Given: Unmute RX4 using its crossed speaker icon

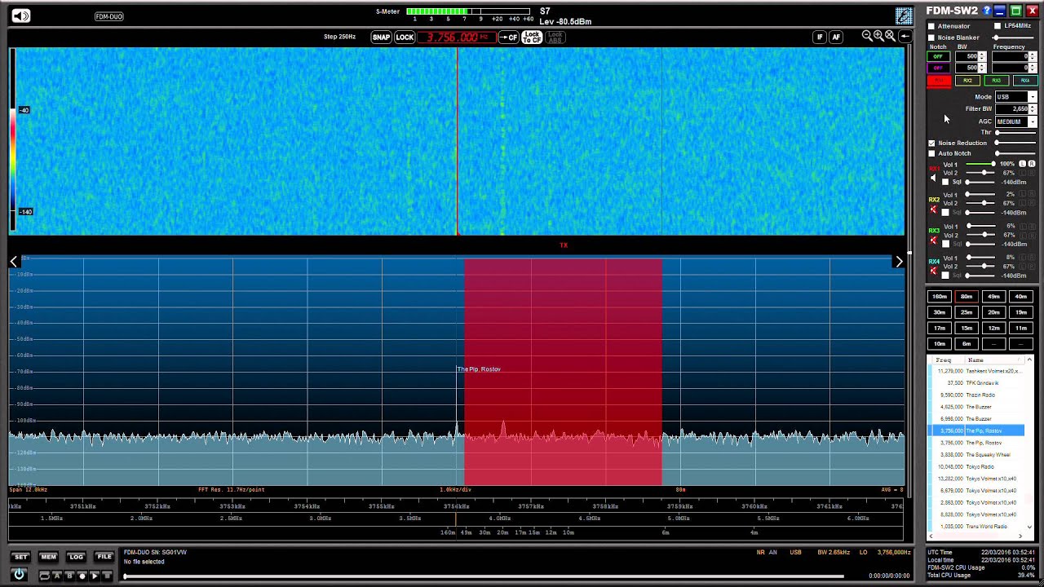Looking at the screenshot, I should [x=934, y=271].
